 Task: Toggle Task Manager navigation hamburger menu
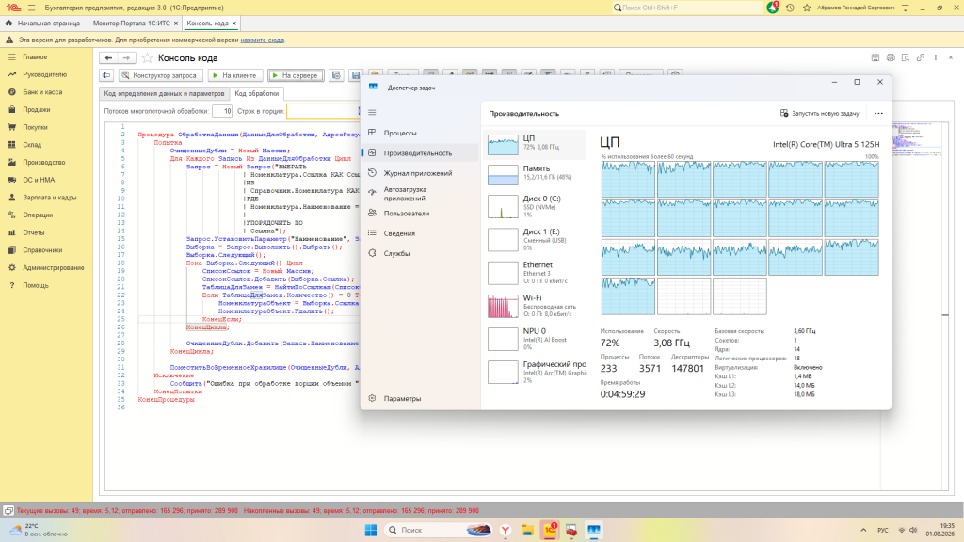372,113
